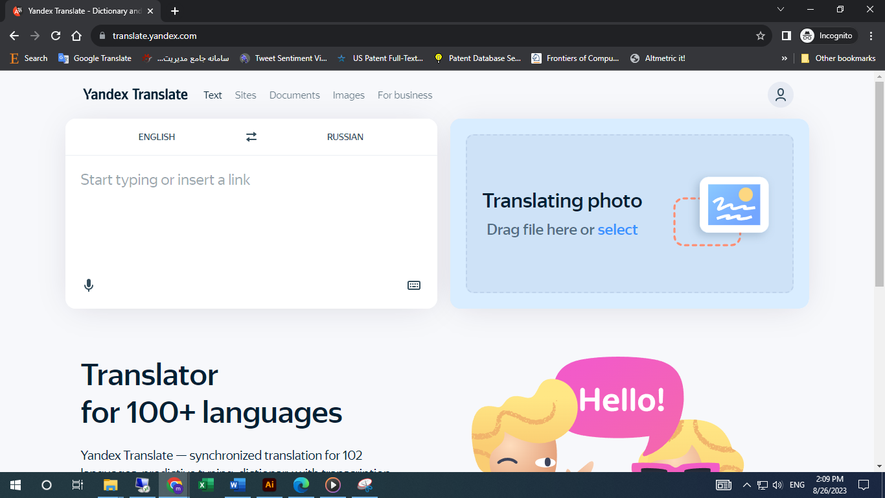
Task: Open a new browser tab
Action: pyautogui.click(x=175, y=11)
